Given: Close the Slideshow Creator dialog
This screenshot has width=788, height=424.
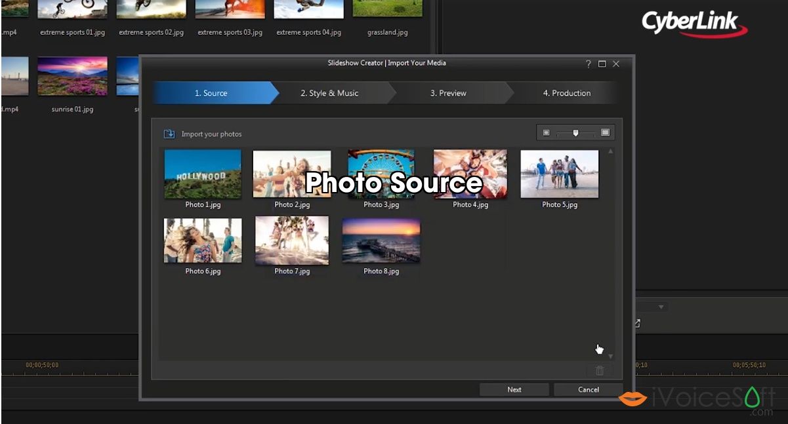Looking at the screenshot, I should tap(616, 64).
